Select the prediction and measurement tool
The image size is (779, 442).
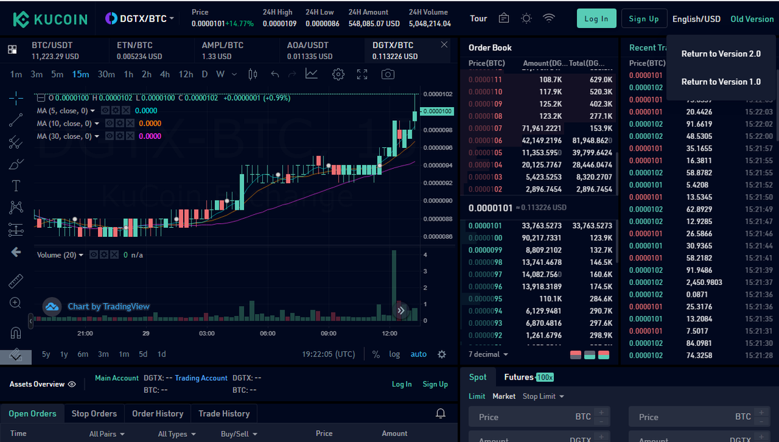point(16,230)
